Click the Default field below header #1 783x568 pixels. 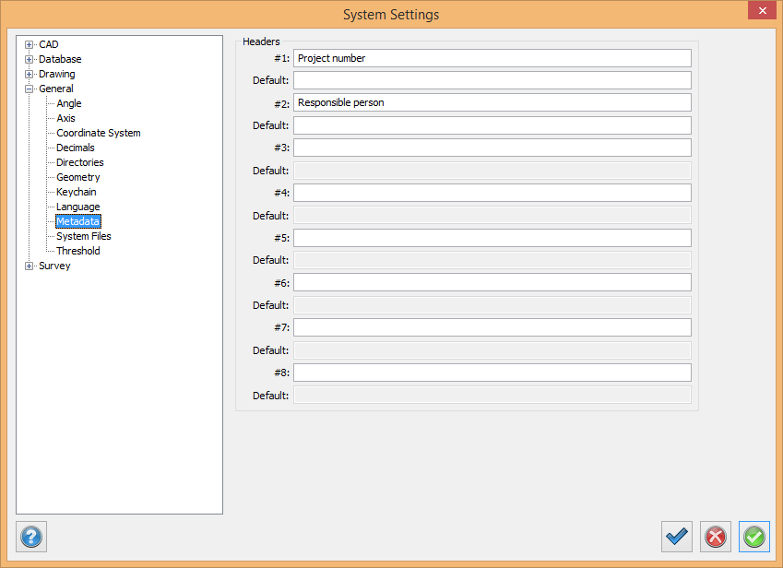[x=492, y=80]
